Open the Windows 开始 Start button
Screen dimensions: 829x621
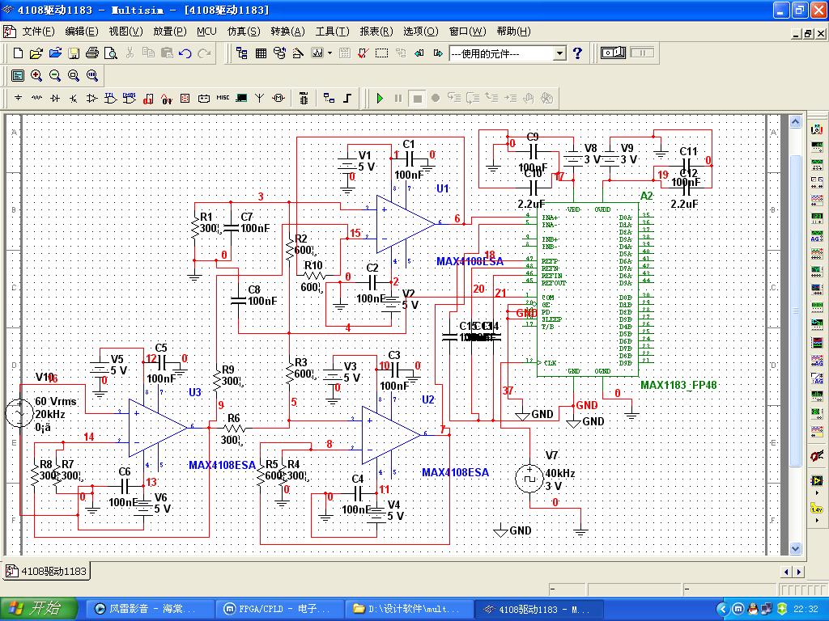tap(39, 609)
